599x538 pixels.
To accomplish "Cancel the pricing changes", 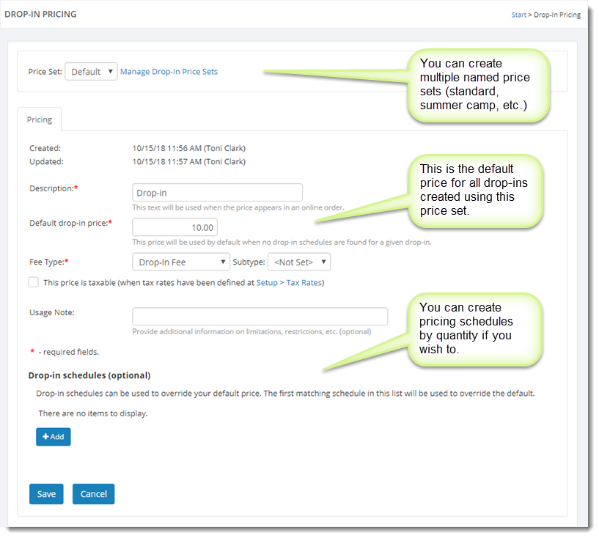I will (x=93, y=494).
